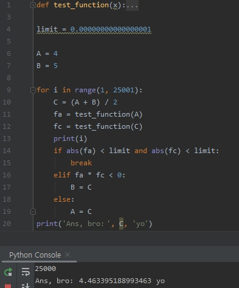This screenshot has width=239, height=288.
Task: Click highlighted C in final print statement
Action: [121, 224]
